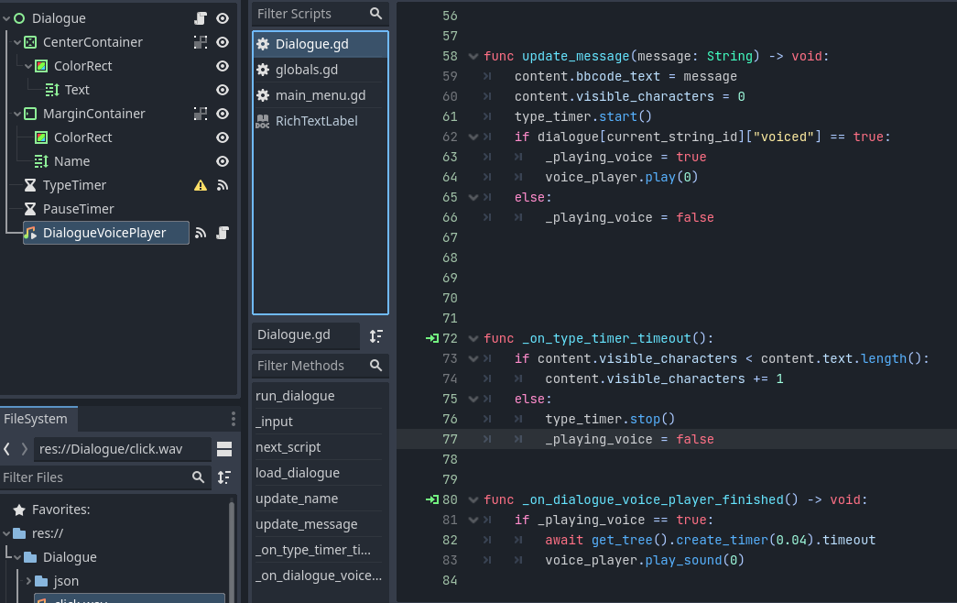Click signal connection icon at line 80

click(x=432, y=499)
